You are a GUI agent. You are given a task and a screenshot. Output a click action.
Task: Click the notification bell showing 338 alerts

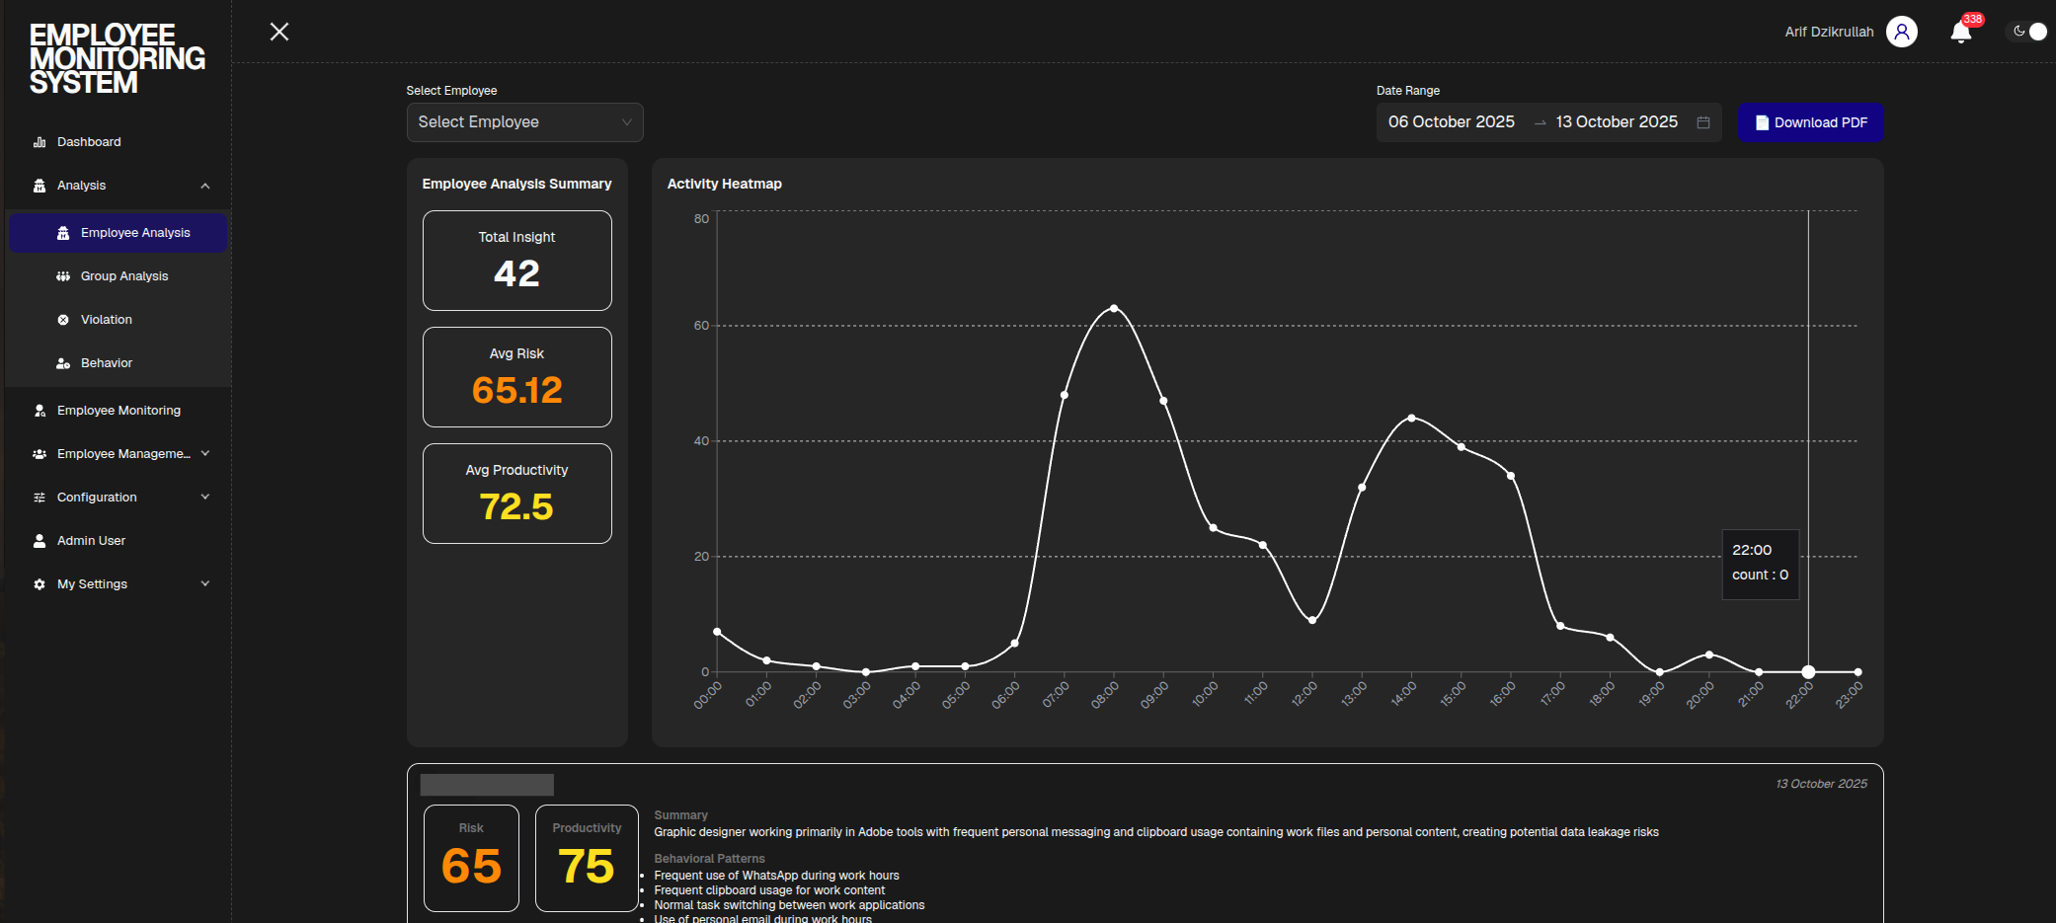tap(1961, 32)
